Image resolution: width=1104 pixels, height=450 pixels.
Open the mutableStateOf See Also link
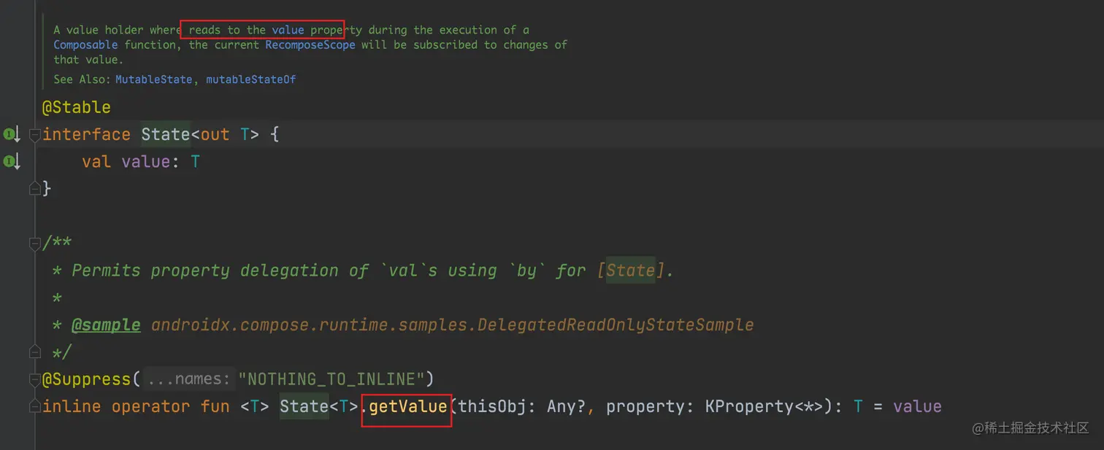(250, 79)
